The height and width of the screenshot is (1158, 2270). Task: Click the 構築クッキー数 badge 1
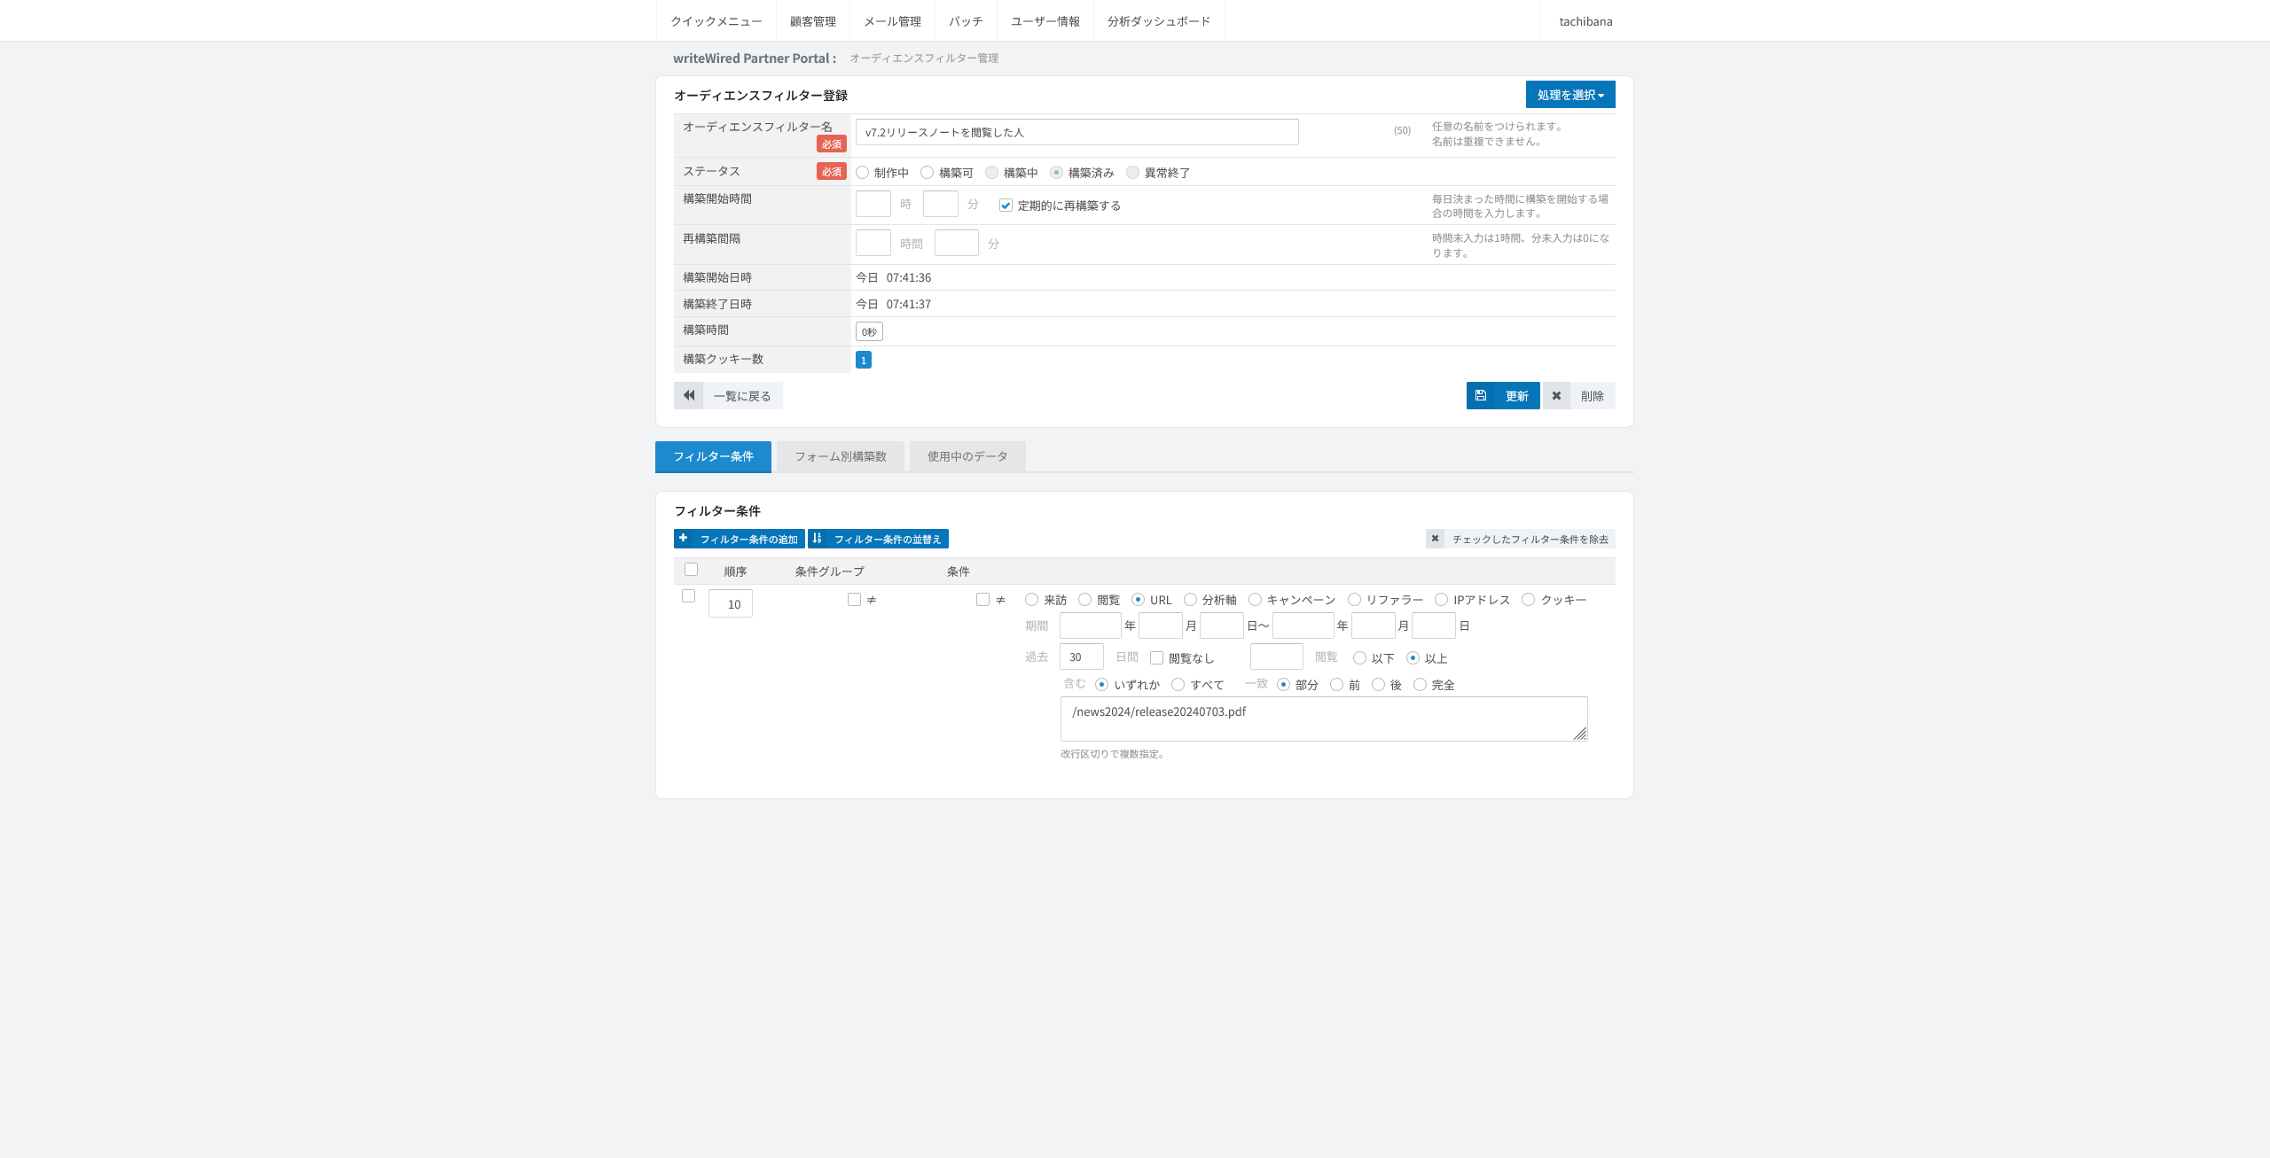click(864, 360)
